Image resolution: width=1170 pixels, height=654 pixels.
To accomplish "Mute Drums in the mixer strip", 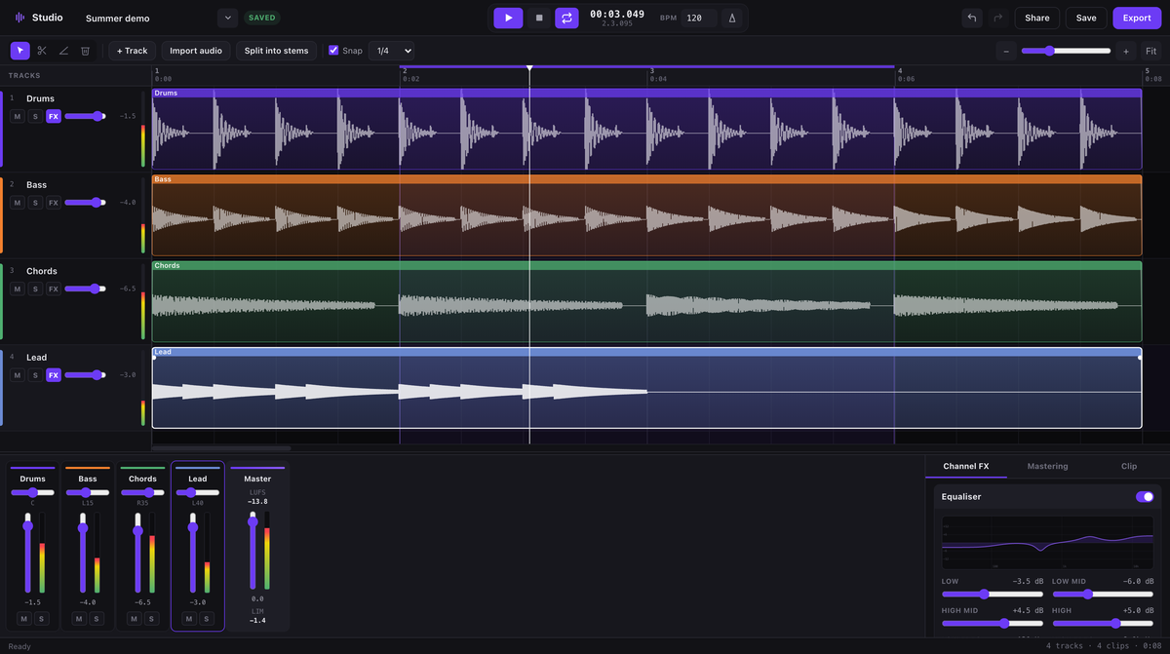I will (24, 619).
